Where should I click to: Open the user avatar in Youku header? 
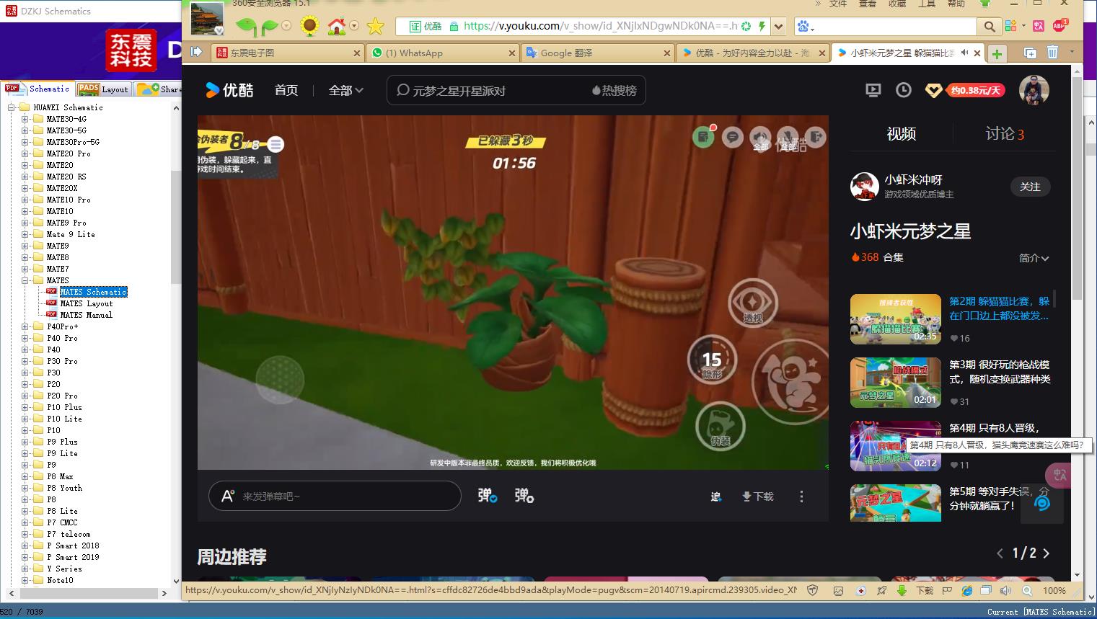[1034, 90]
